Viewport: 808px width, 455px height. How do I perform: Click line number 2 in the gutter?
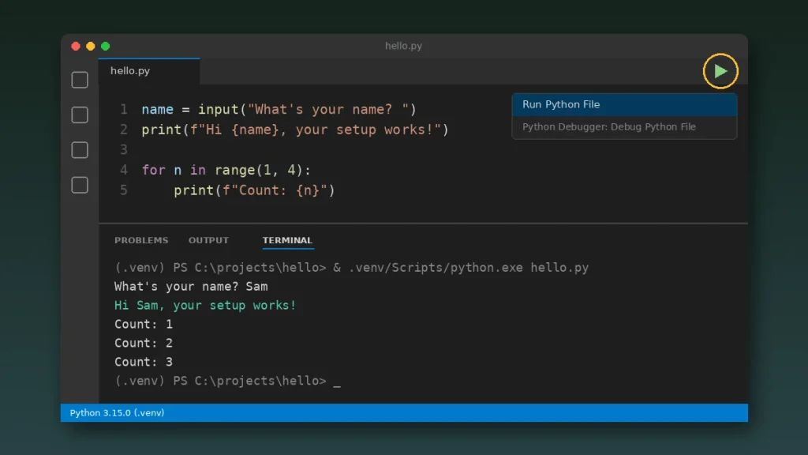[x=124, y=130]
